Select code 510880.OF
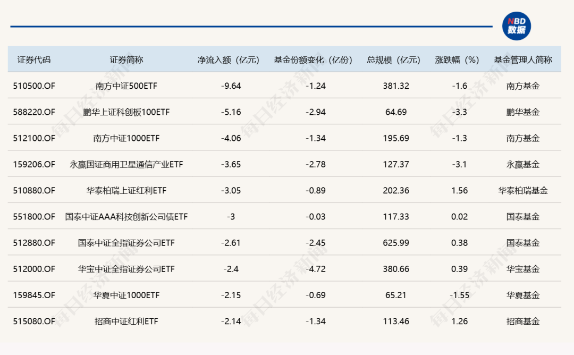The width and height of the screenshot is (574, 355). [x=34, y=191]
